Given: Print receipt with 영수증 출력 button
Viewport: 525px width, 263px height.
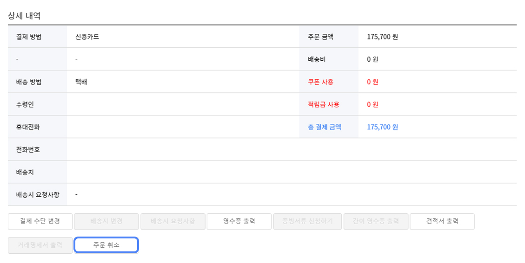Looking at the screenshot, I should (239, 221).
